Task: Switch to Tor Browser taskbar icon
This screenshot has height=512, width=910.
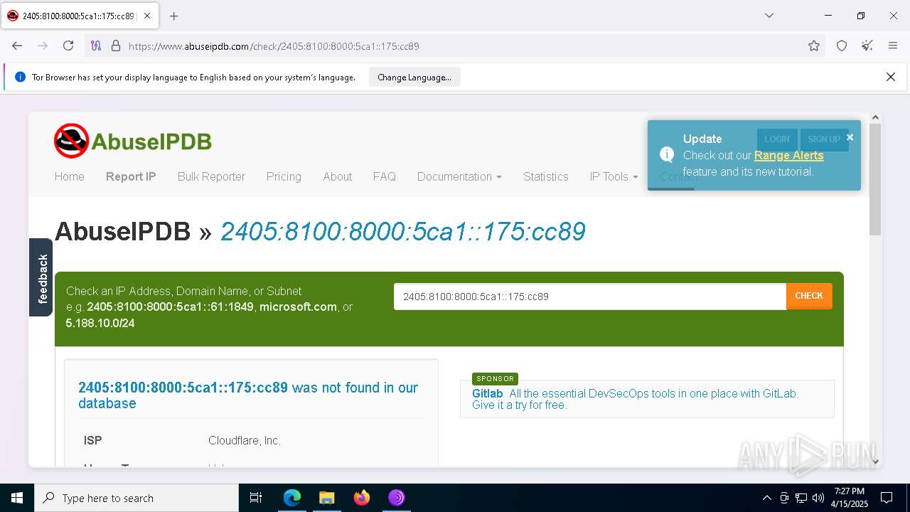Action: tap(396, 498)
